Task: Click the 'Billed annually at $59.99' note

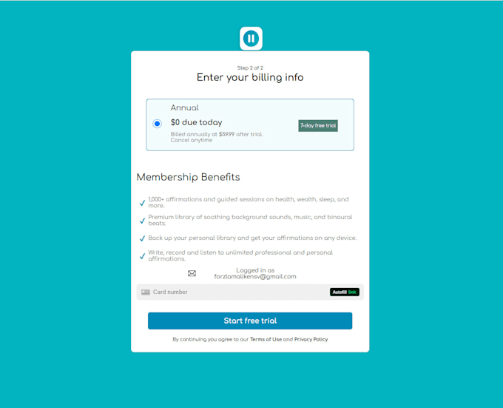Action: 217,134
